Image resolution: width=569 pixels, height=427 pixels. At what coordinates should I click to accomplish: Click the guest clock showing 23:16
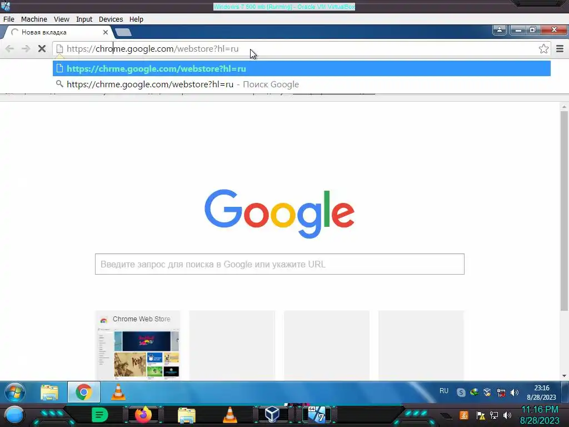[x=541, y=393]
